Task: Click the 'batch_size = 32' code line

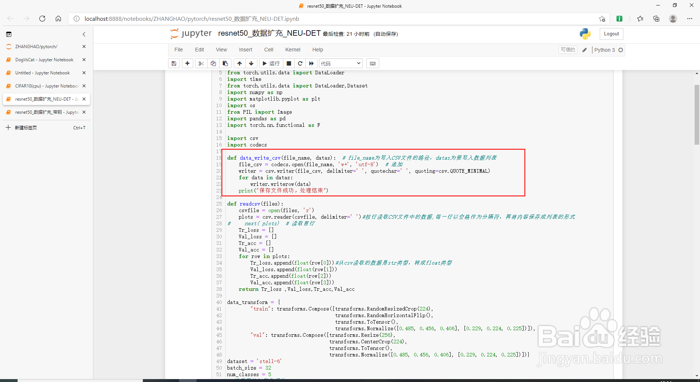Action: (x=249, y=368)
